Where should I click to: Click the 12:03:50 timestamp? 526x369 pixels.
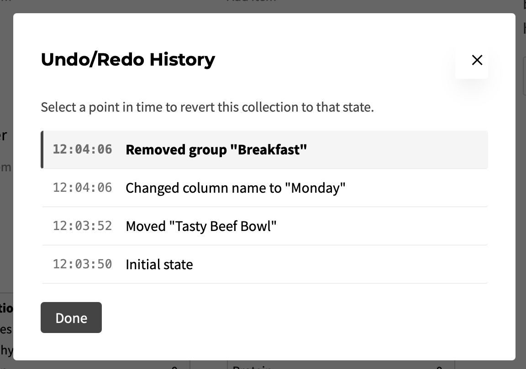pos(82,264)
